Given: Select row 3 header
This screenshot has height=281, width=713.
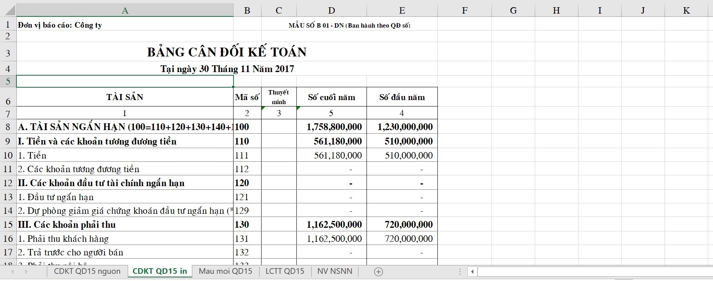Looking at the screenshot, I should (x=8, y=52).
